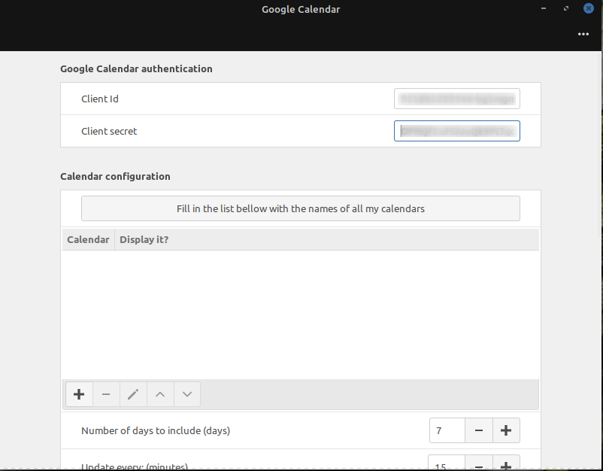
Task: Click the Google Calendar authentication heading
Action: point(136,69)
